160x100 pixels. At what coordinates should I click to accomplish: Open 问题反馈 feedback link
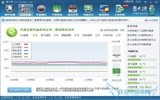[129, 1]
